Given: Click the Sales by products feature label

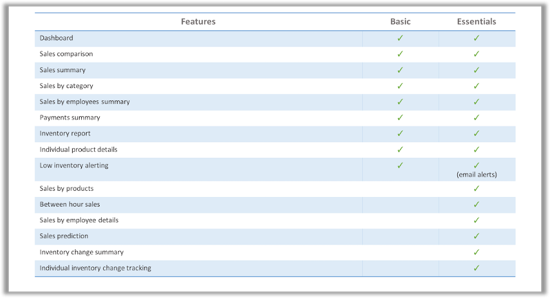Looking at the screenshot, I should (x=66, y=188).
